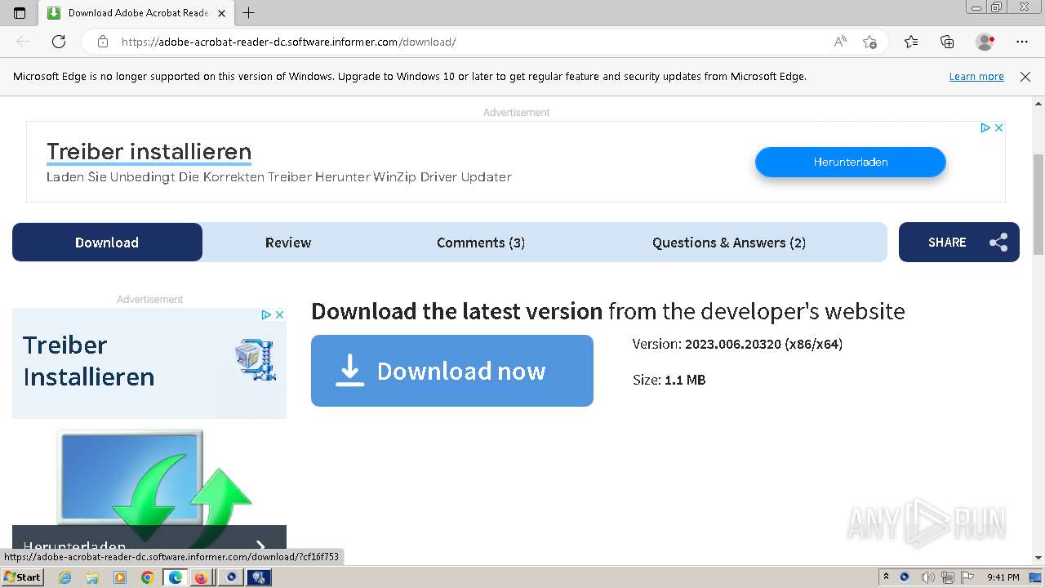Click the version text 2023.006.20320 (x86/x64)
The image size is (1045, 588).
coord(763,344)
